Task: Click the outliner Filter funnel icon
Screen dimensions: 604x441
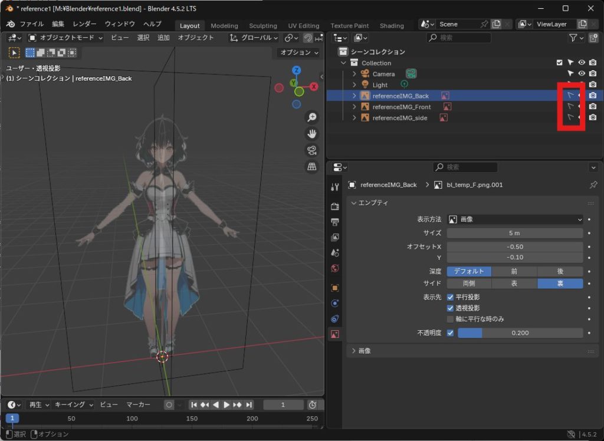Action: coord(573,38)
